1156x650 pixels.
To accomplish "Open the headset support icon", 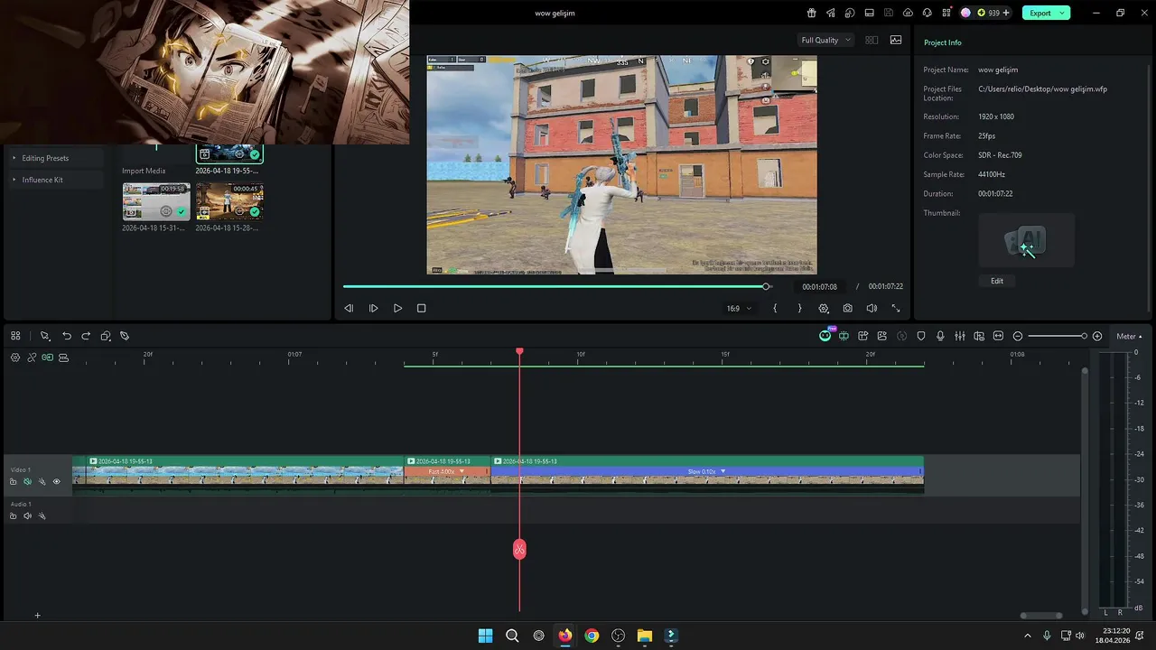I will pos(927,13).
